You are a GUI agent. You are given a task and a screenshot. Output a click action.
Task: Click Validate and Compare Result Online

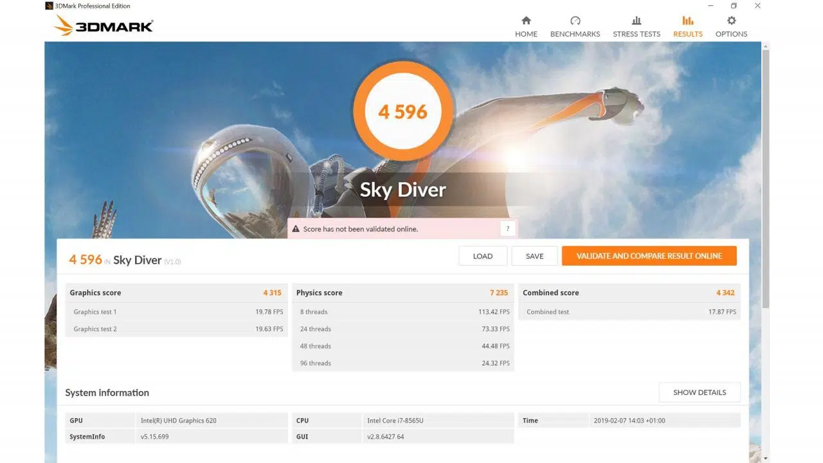[x=649, y=256]
